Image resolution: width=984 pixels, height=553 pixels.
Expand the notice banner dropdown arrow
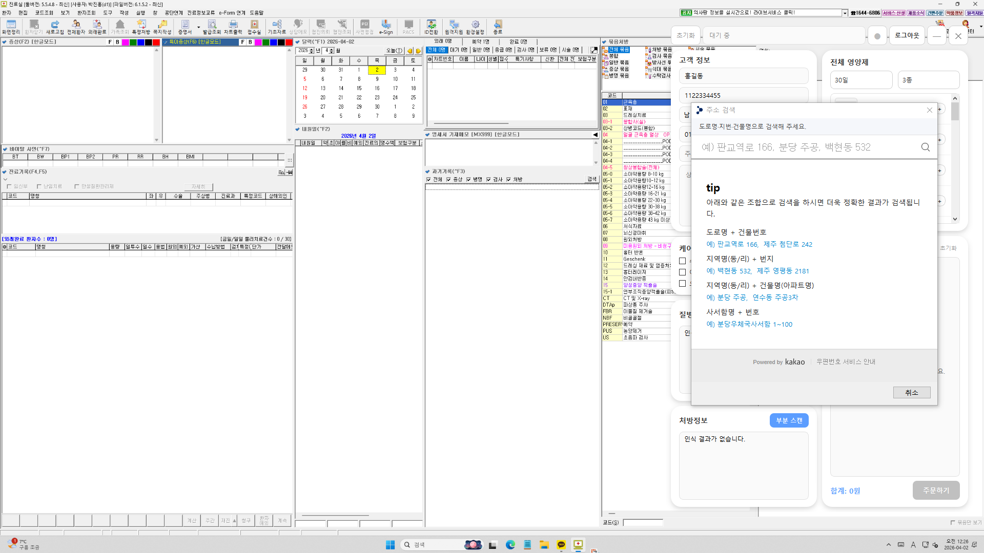(845, 13)
